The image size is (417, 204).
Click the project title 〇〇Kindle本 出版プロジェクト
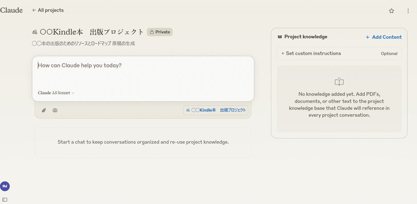[x=92, y=32]
